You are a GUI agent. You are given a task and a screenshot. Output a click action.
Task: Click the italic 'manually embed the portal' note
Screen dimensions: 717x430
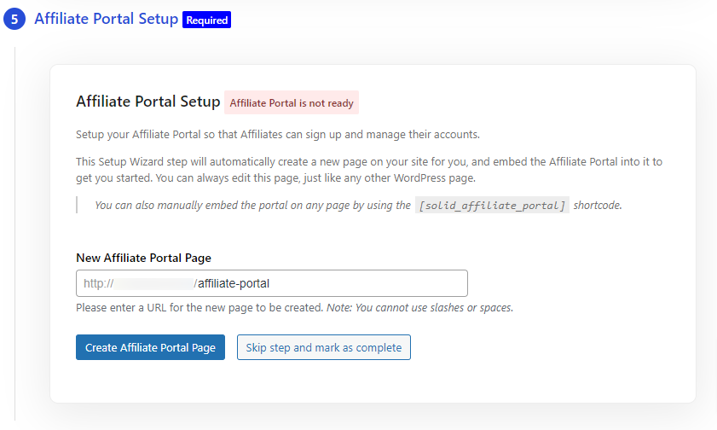pos(252,206)
